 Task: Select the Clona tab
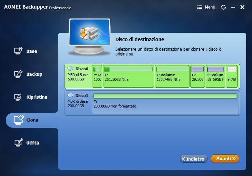tap(32, 120)
